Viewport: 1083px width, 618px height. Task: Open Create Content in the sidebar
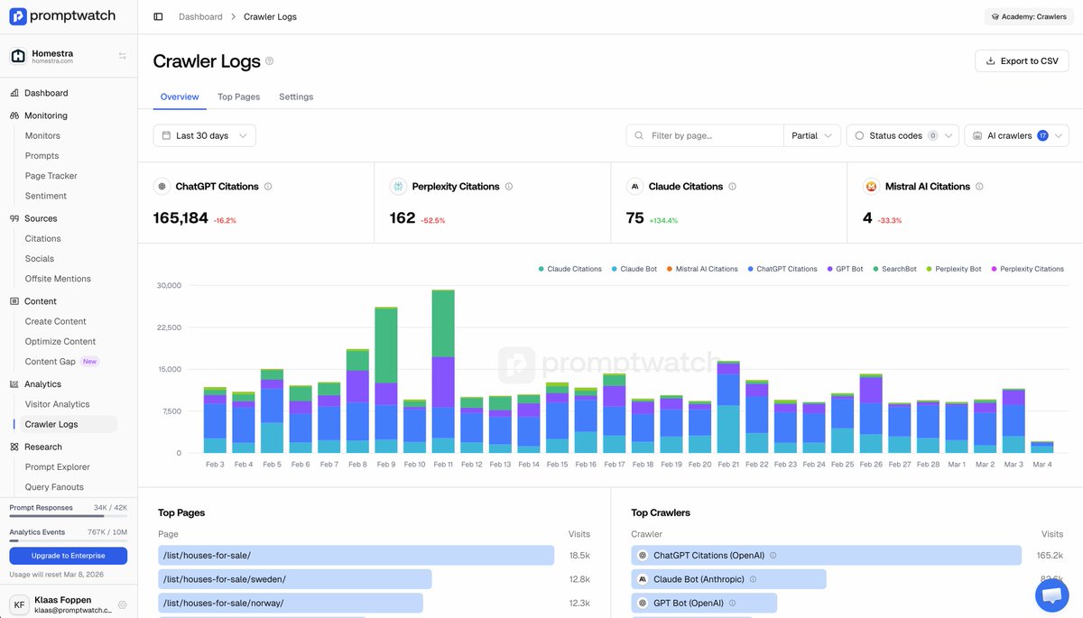pyautogui.click(x=55, y=321)
